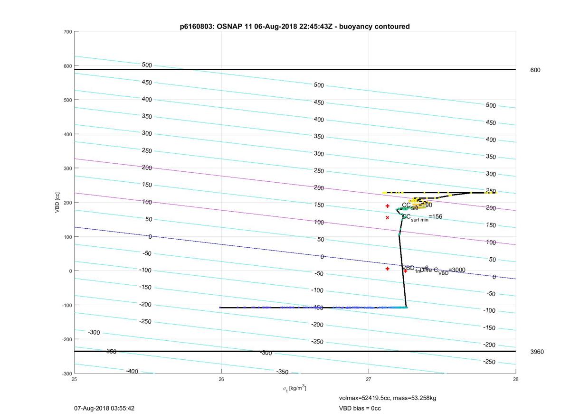This screenshot has width=570, height=420.
Task: Click the '600' label outside the plot's right edge
Action: coord(535,70)
